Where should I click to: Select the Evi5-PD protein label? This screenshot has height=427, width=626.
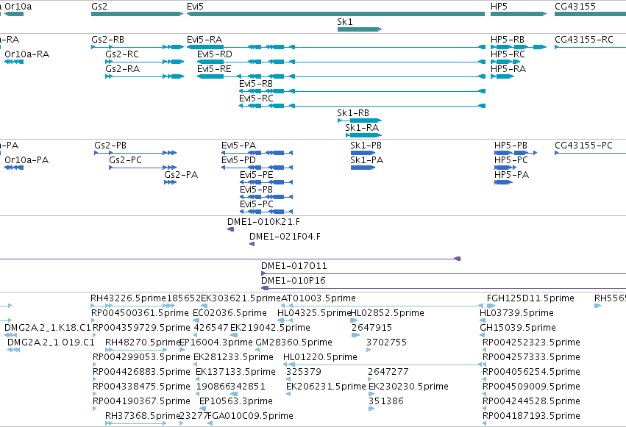pos(239,160)
